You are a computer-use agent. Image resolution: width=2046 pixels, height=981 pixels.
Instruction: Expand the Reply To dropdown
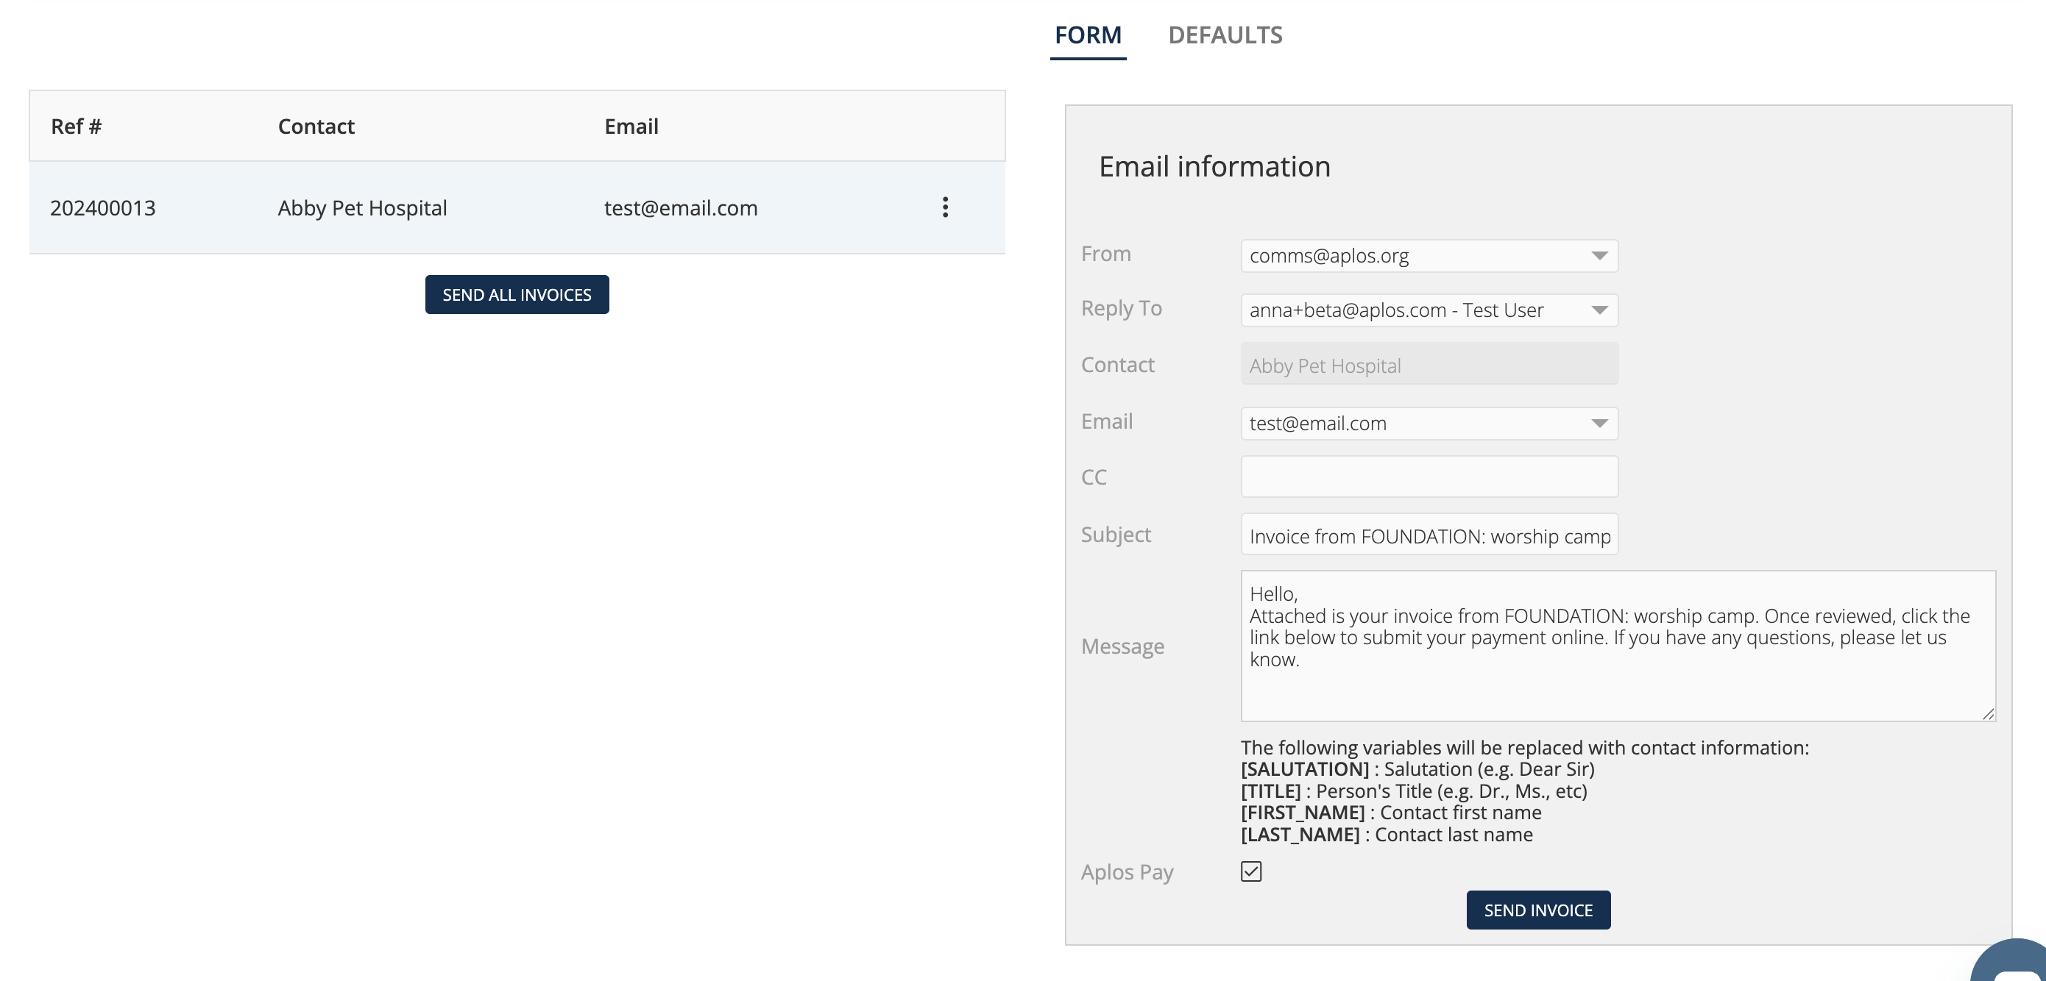point(1429,310)
